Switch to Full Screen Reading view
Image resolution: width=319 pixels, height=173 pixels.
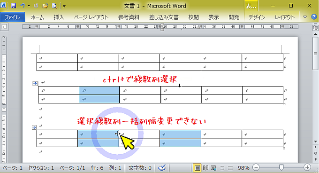point(205,168)
